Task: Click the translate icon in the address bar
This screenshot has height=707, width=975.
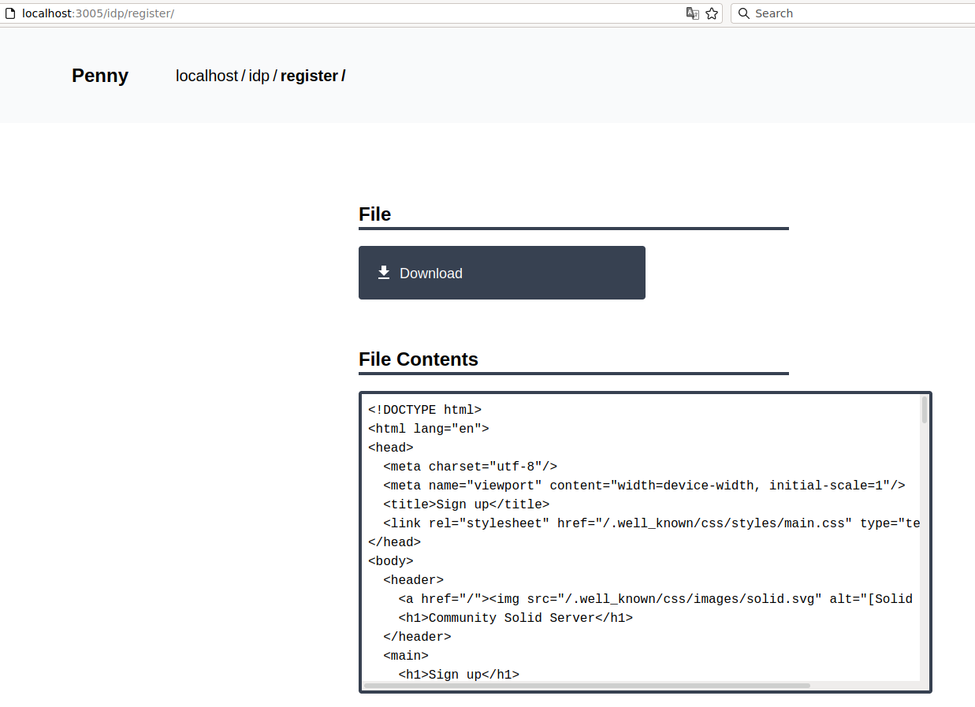Action: pos(690,13)
